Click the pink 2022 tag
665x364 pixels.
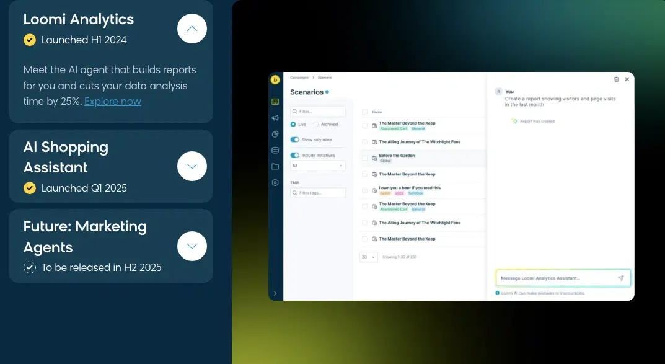pyautogui.click(x=400, y=193)
